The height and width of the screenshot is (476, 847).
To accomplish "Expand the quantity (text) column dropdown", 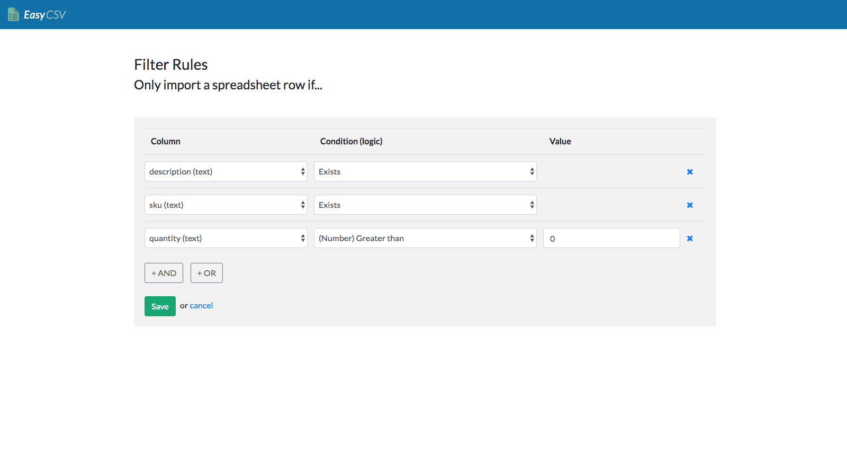I will (x=226, y=238).
